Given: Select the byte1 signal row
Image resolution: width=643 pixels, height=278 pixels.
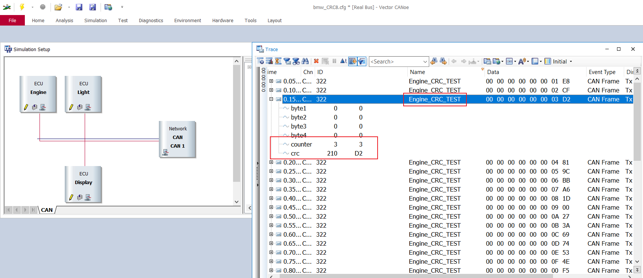Looking at the screenshot, I should pyautogui.click(x=324, y=108).
